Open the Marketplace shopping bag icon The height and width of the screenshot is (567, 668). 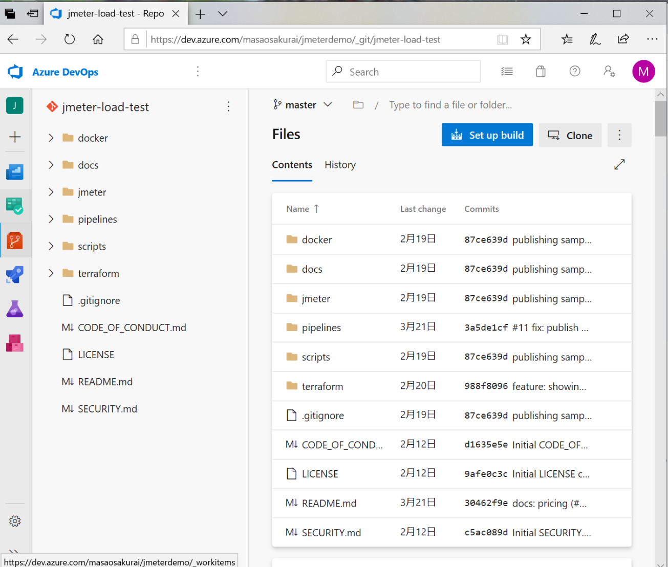(x=541, y=72)
